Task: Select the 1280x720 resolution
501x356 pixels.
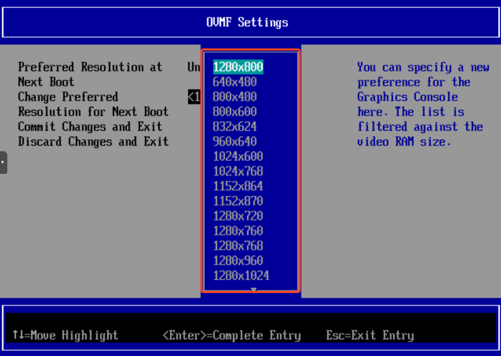Action: (x=238, y=216)
